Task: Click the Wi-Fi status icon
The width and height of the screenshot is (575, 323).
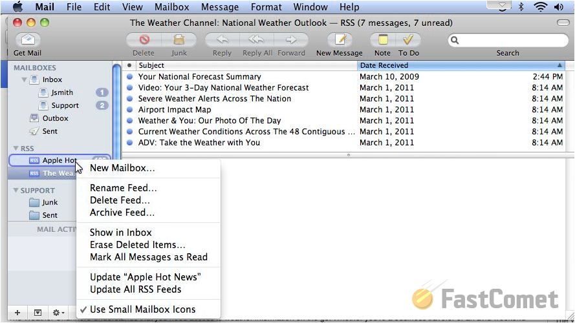Action: [x=540, y=6]
